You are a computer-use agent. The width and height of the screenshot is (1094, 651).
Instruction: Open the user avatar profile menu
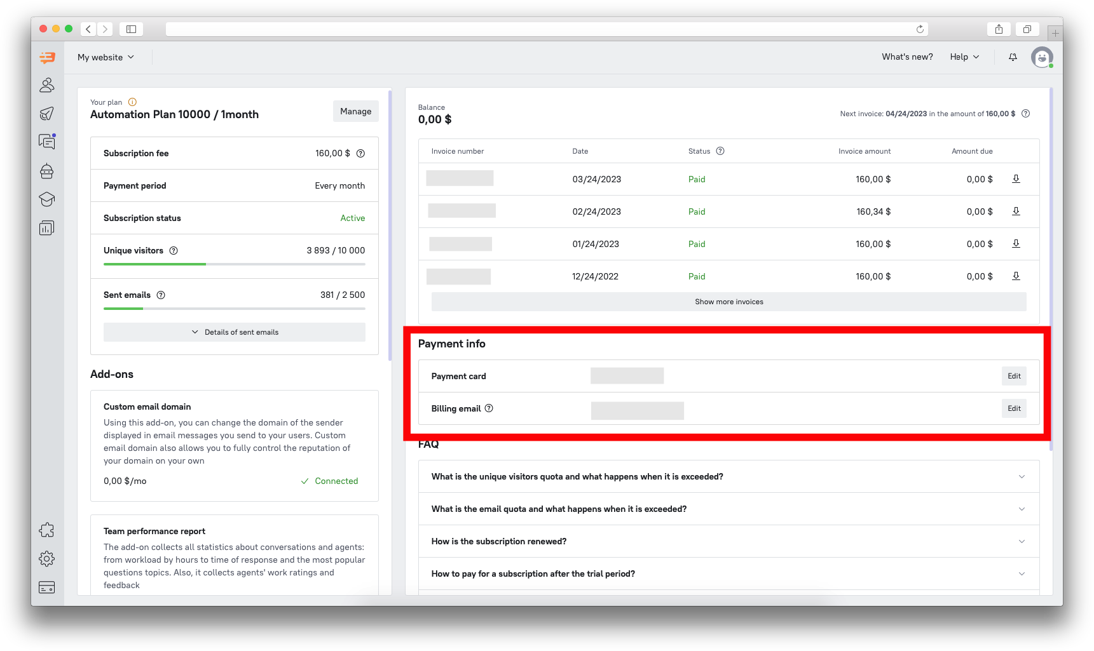pos(1042,57)
